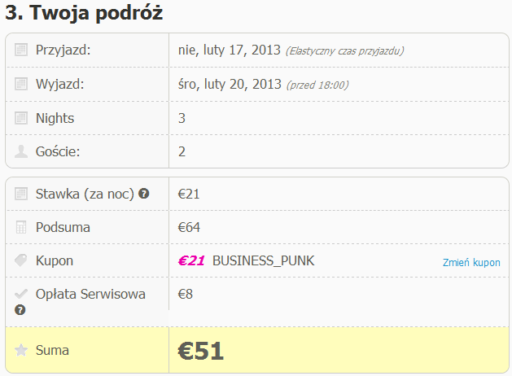Click the person icon beside Goście
Image resolution: width=512 pixels, height=376 pixels.
(21, 151)
